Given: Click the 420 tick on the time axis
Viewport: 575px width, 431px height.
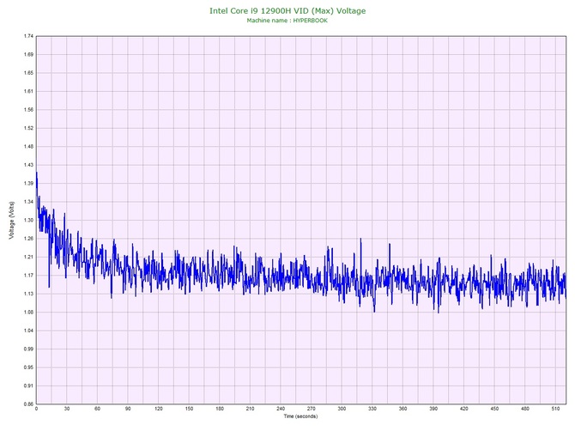Looking at the screenshot, I should (x=464, y=409).
